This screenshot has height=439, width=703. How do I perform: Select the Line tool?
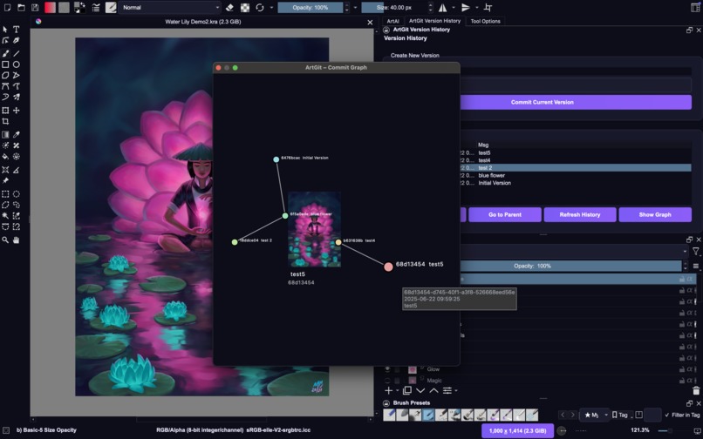click(17, 53)
